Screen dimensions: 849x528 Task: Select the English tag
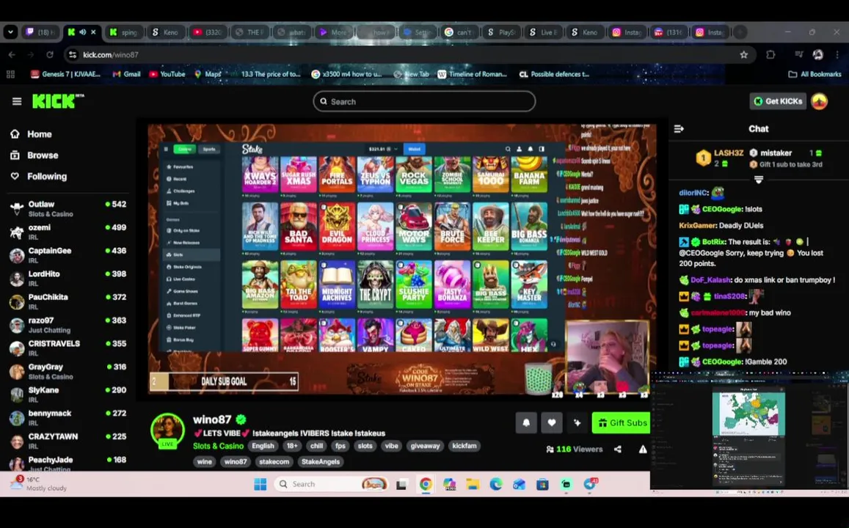263,446
